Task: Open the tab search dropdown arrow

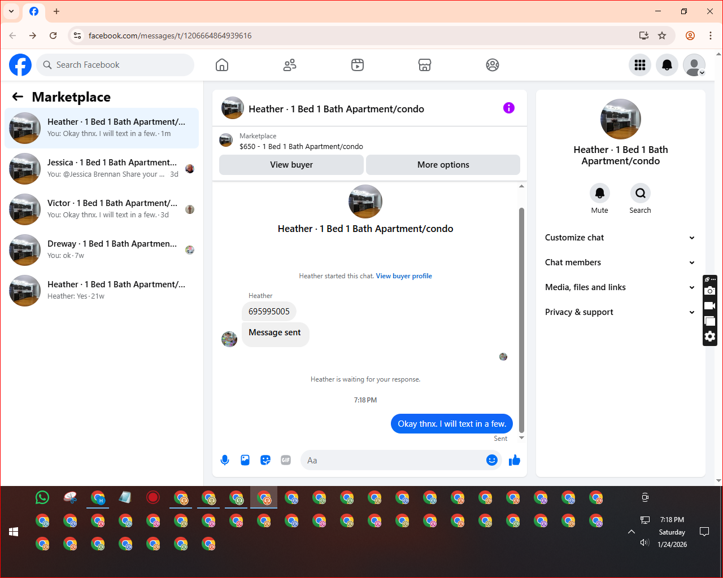Action: (11, 11)
